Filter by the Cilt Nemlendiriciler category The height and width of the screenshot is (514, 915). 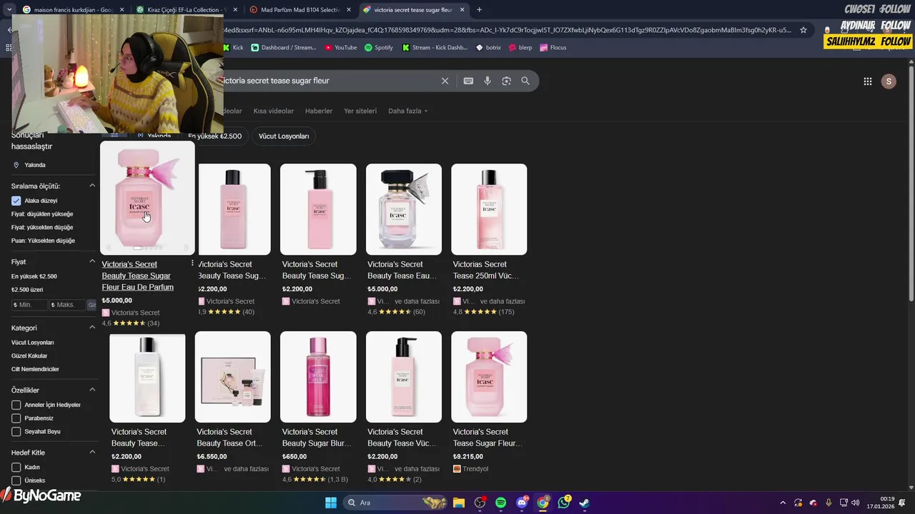(x=35, y=370)
